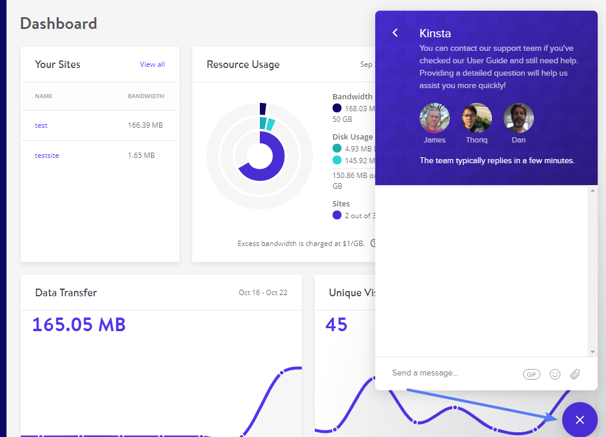Click the 166.39 MB bandwidth value

coord(146,125)
